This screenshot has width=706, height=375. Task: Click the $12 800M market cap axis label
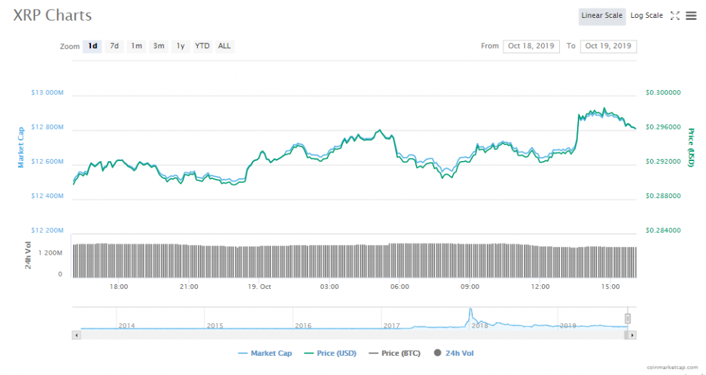click(x=48, y=127)
